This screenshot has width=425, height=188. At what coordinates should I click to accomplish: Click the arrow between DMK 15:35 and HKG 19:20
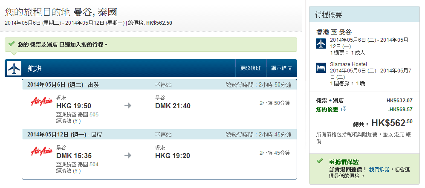tap(128, 156)
